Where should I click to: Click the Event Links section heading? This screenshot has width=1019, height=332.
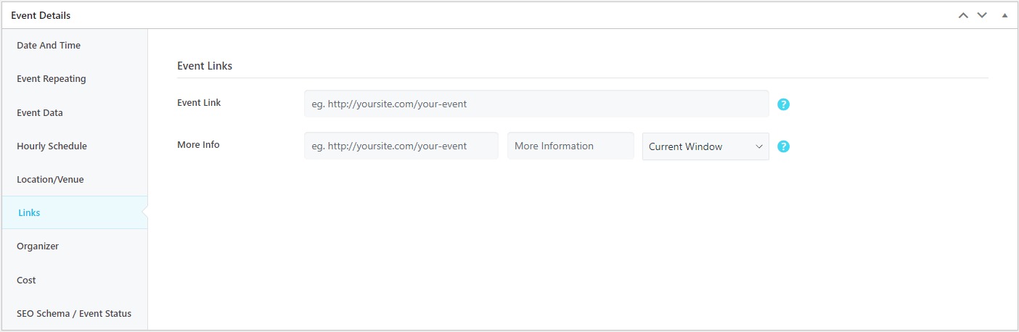[x=205, y=66]
